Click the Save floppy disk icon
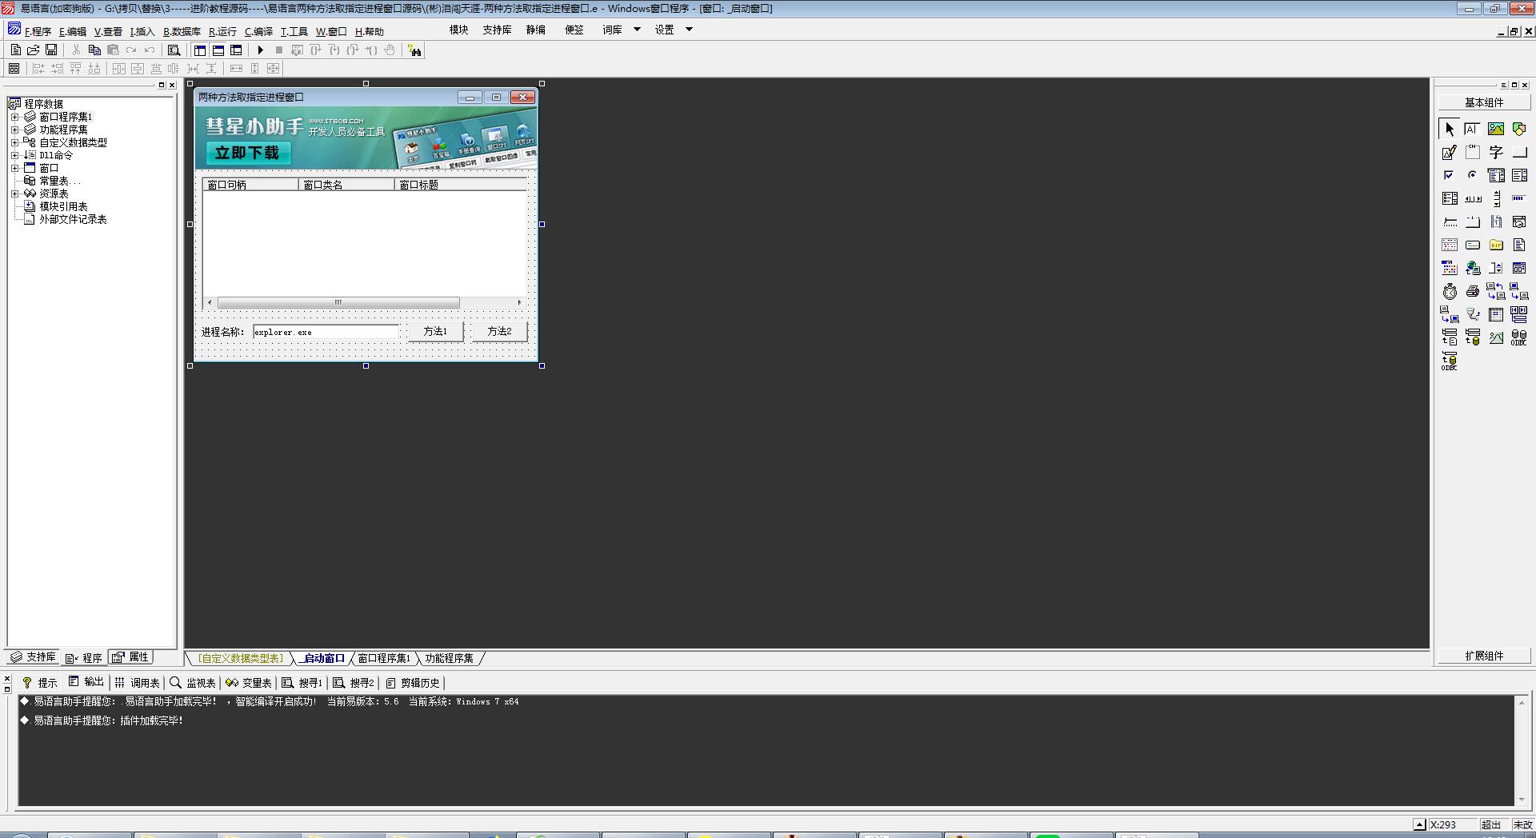Image resolution: width=1536 pixels, height=838 pixels. (51, 50)
